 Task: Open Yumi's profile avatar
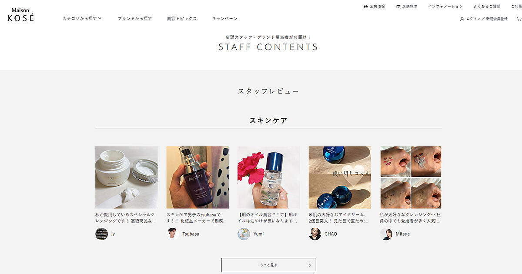[x=244, y=234]
